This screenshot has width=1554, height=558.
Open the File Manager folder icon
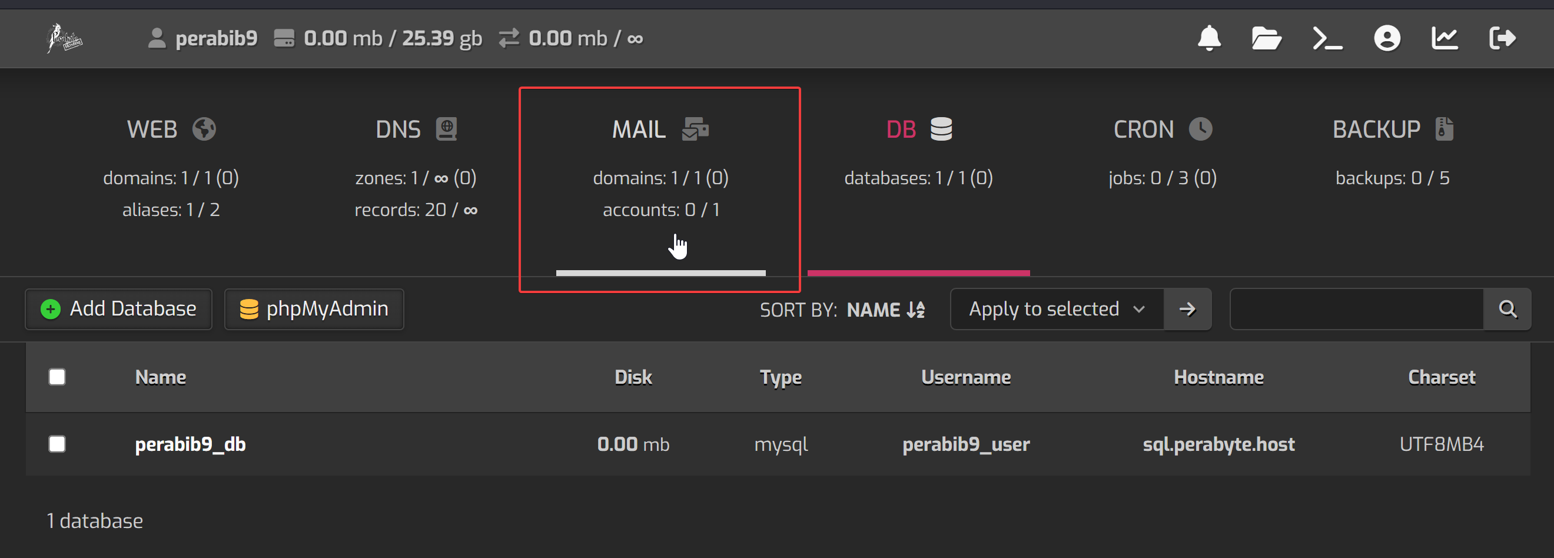tap(1266, 39)
